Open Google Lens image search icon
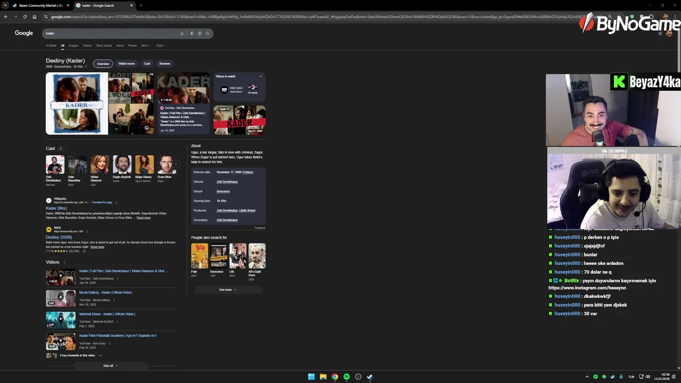 pos(200,34)
